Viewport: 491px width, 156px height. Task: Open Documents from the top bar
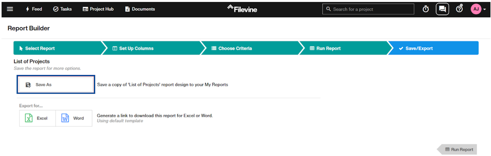[x=140, y=9]
